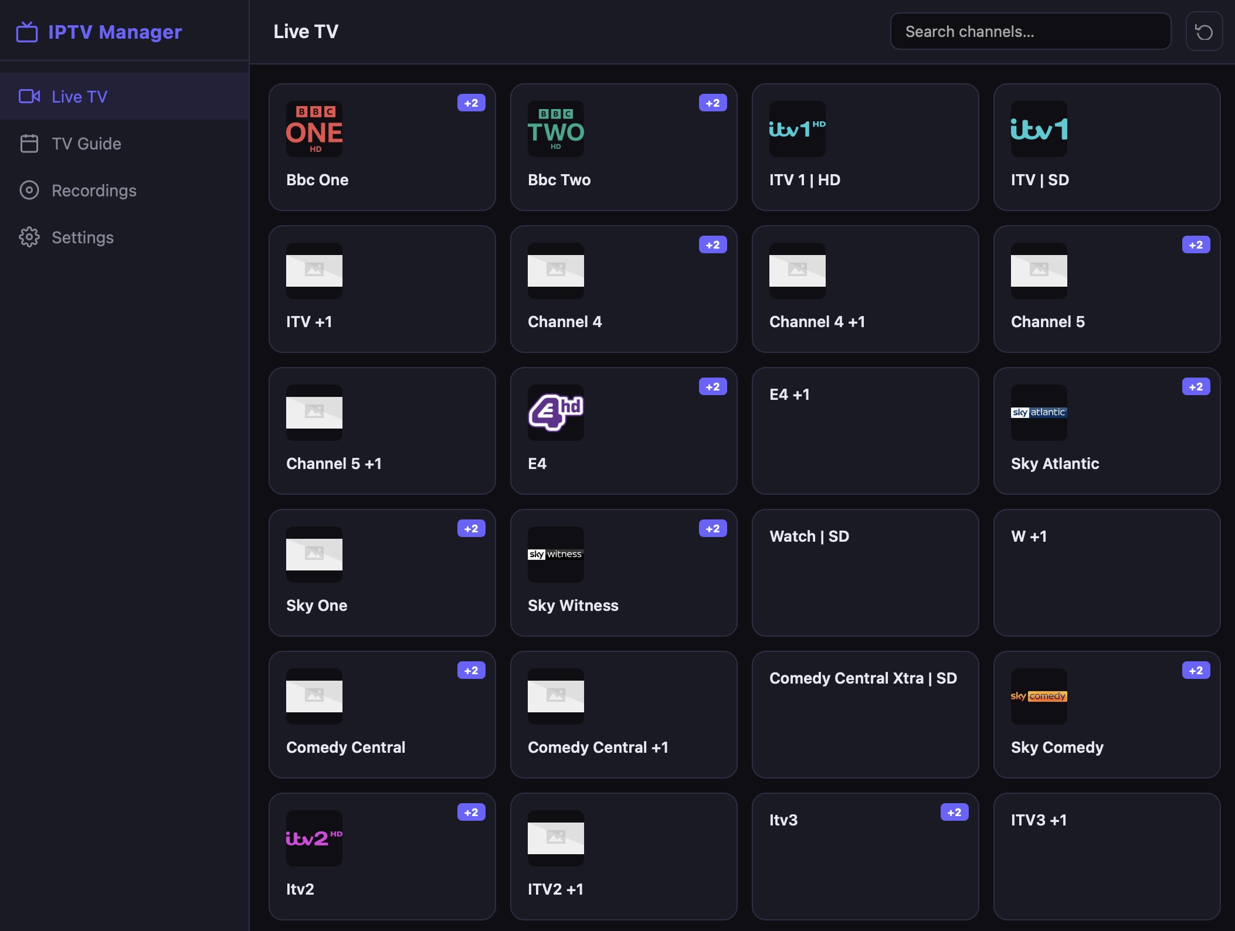
Task: Expand +2 variants on Channel 5
Action: [x=1196, y=245]
